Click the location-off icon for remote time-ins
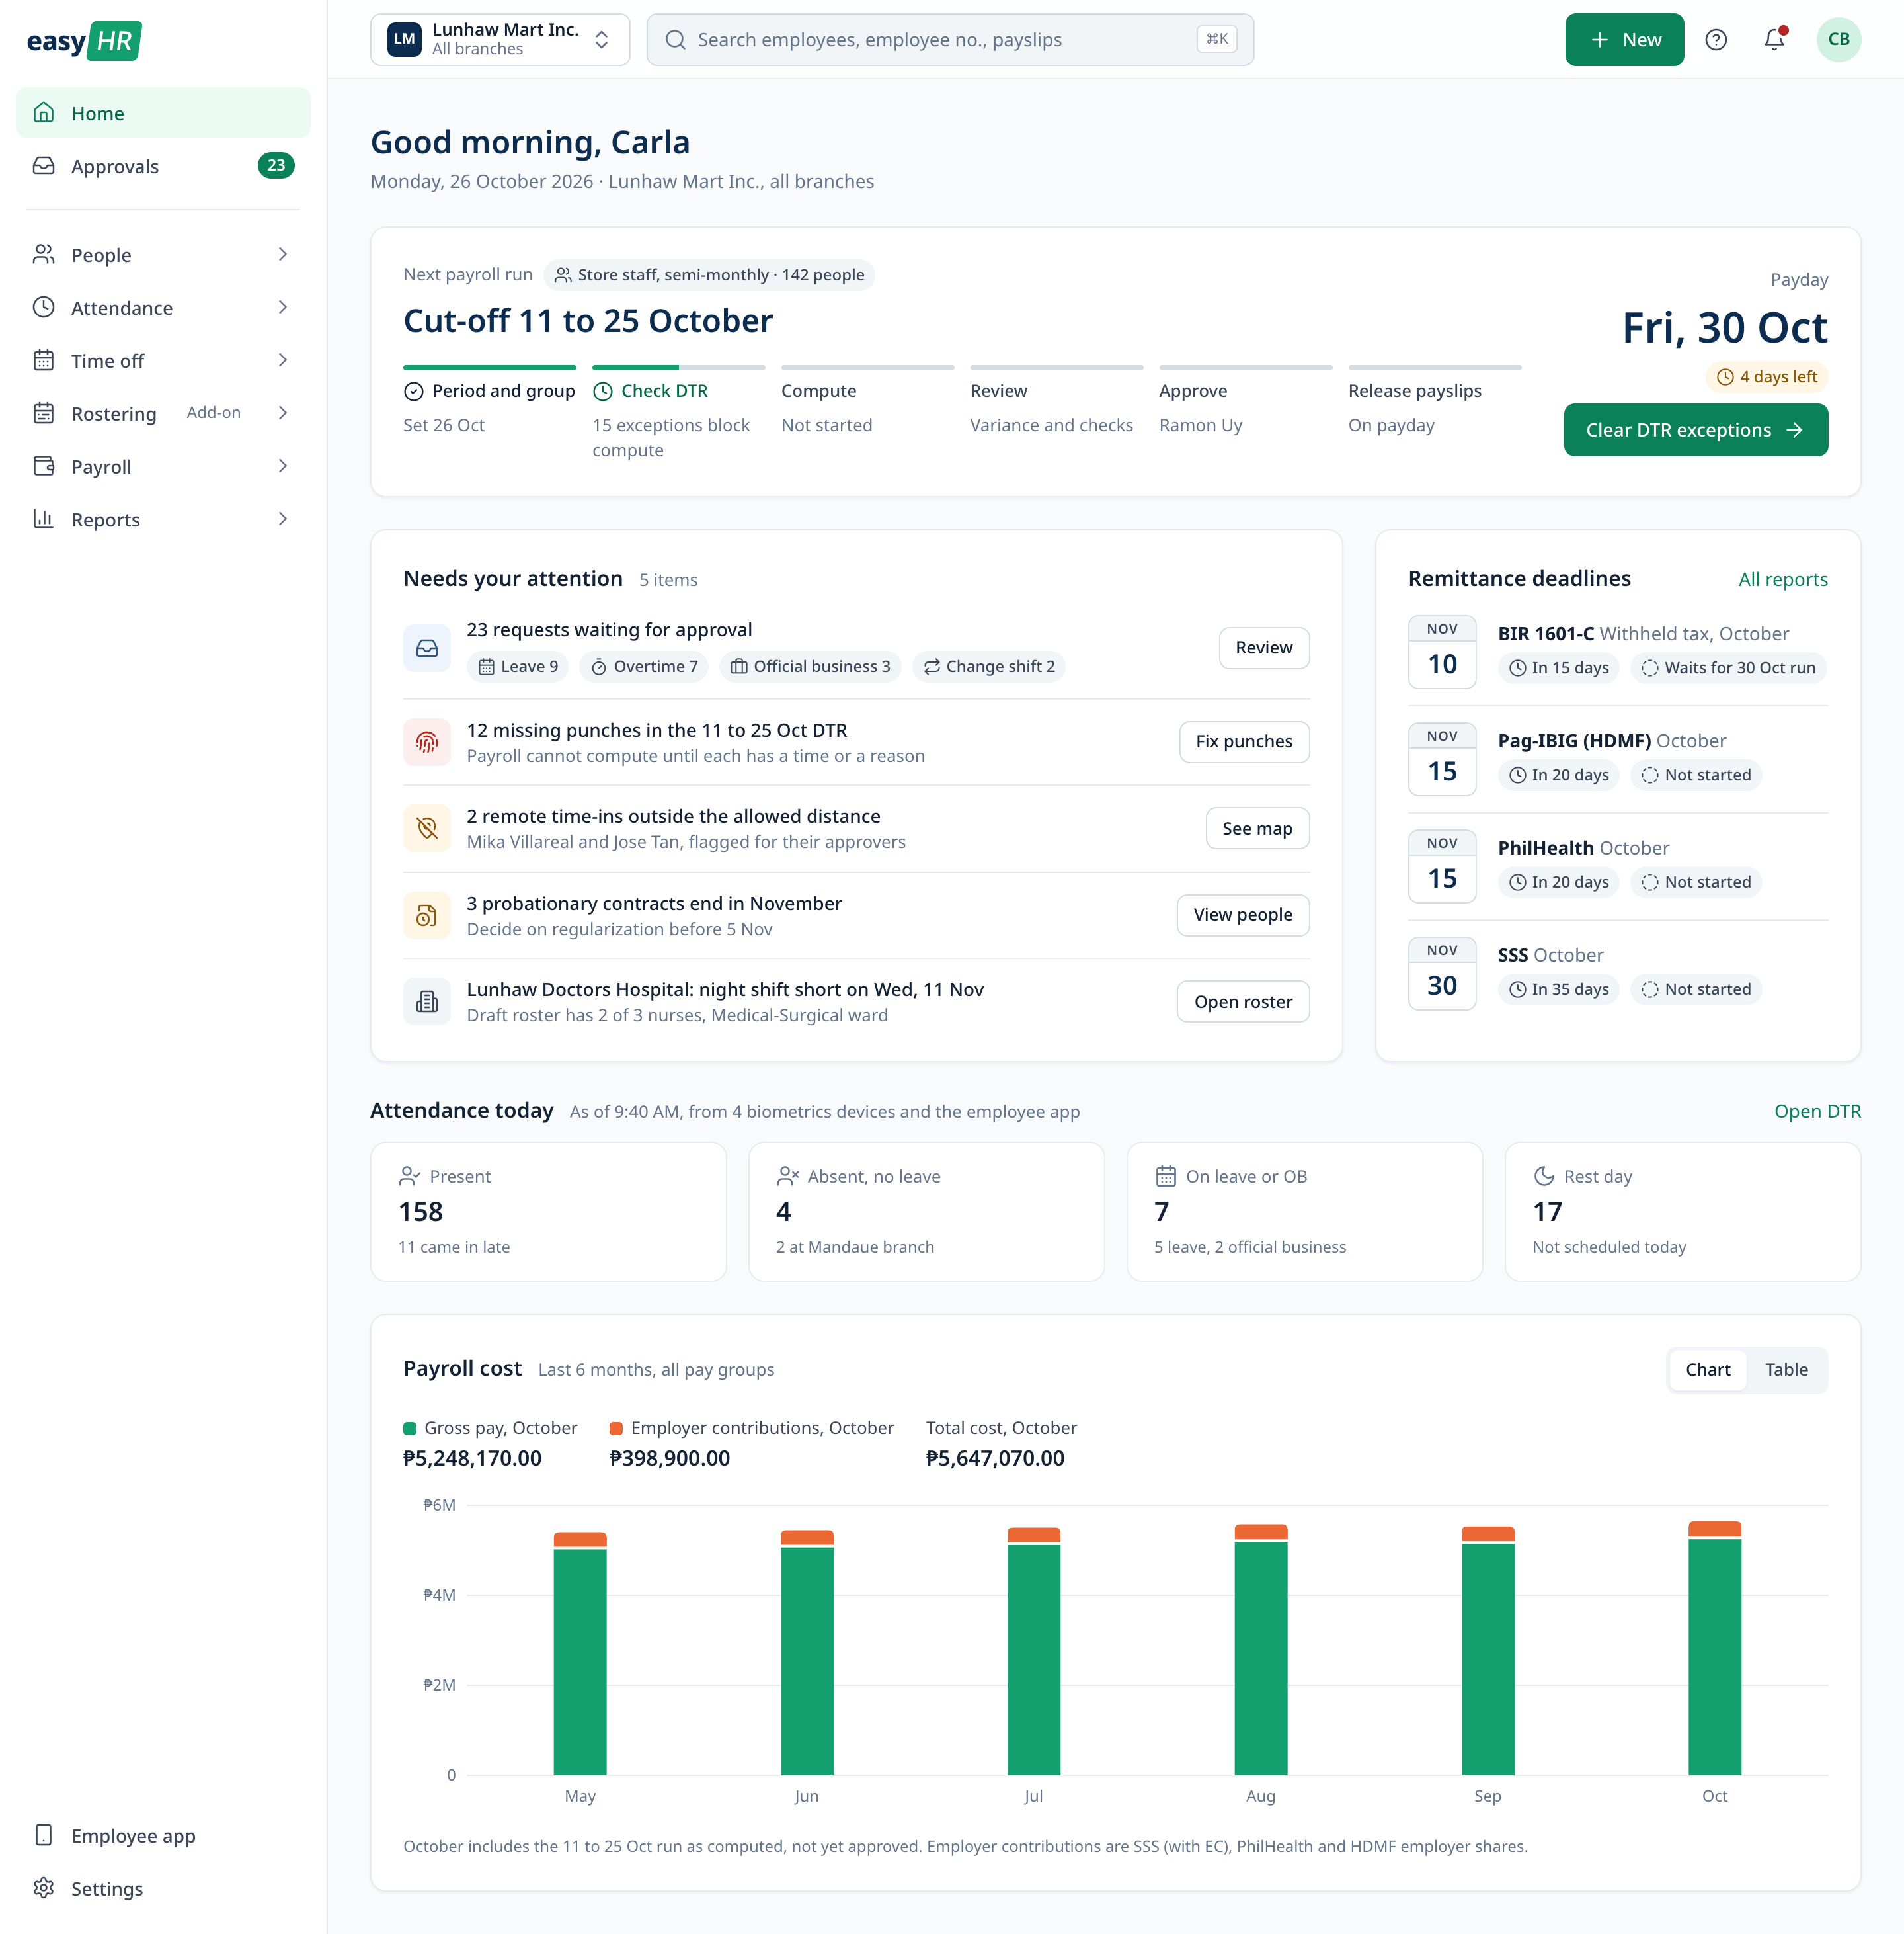Image resolution: width=1904 pixels, height=1934 pixels. click(427, 828)
